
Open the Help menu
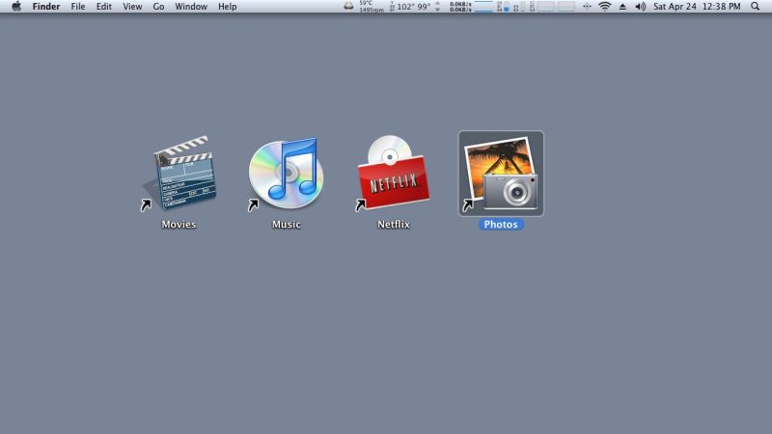point(228,7)
